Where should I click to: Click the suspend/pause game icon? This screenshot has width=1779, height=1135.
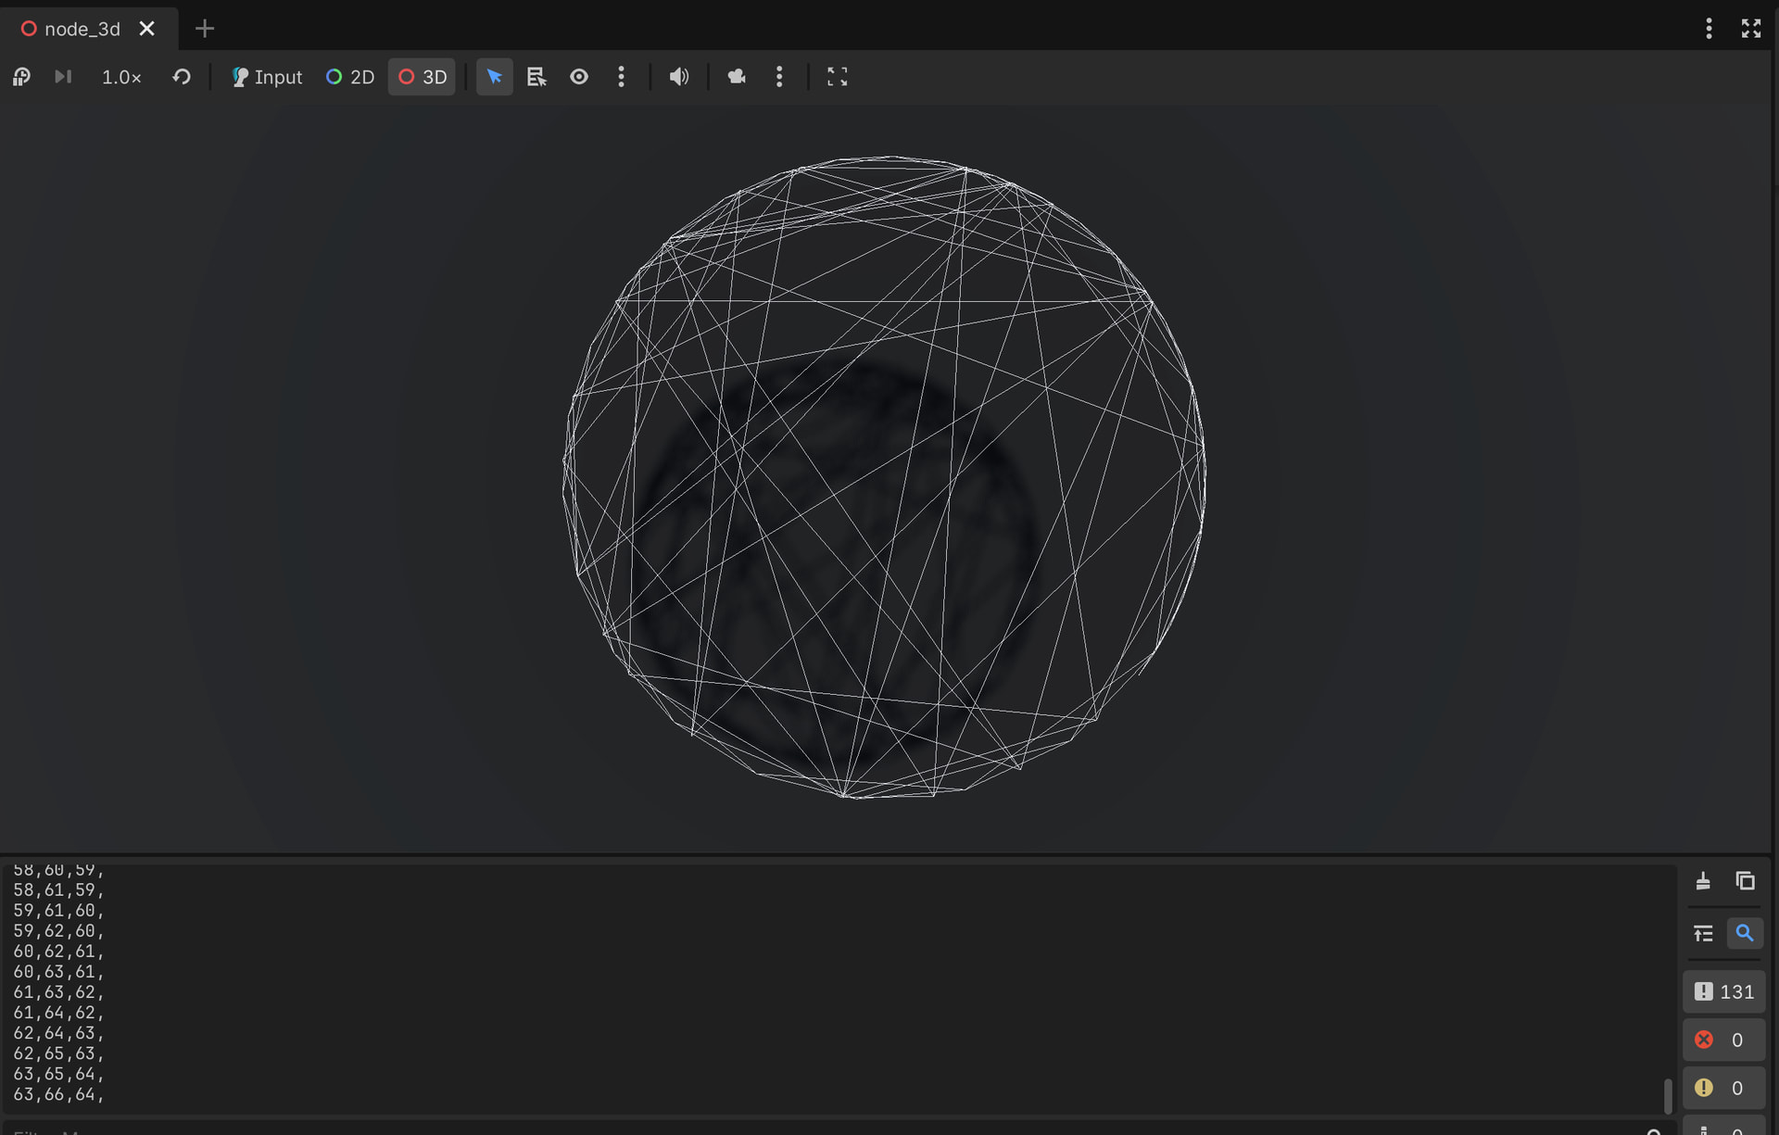pos(22,77)
